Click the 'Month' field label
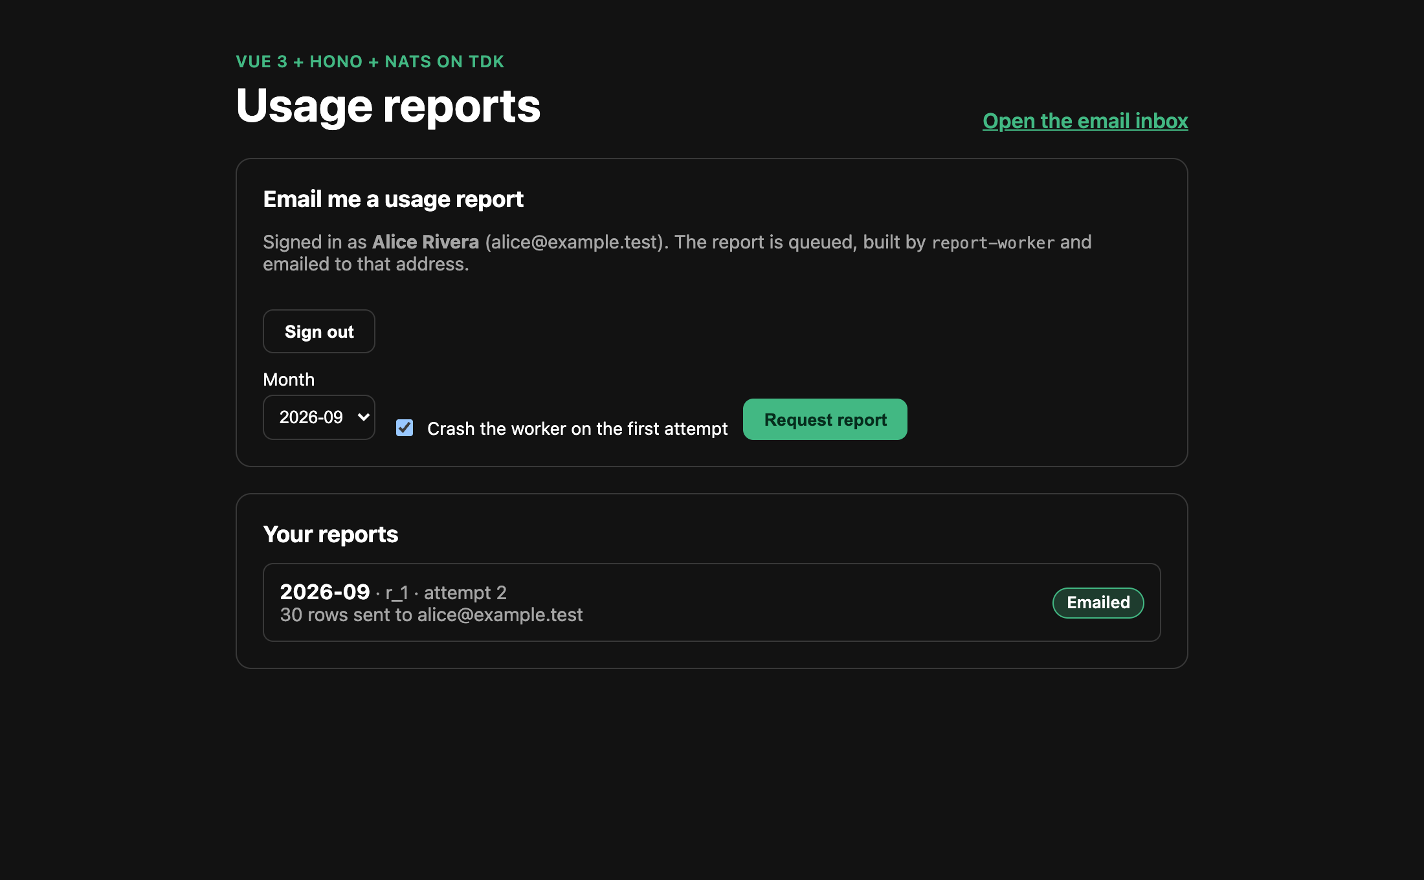 coord(289,380)
